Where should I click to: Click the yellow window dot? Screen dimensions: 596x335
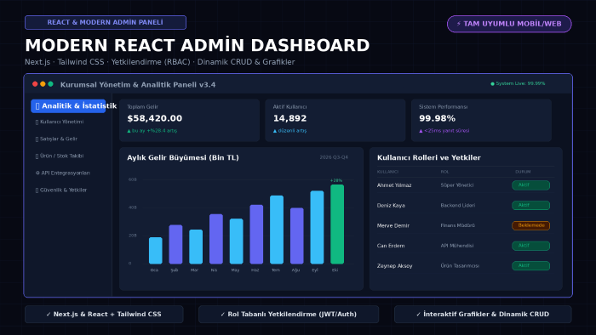click(43, 84)
